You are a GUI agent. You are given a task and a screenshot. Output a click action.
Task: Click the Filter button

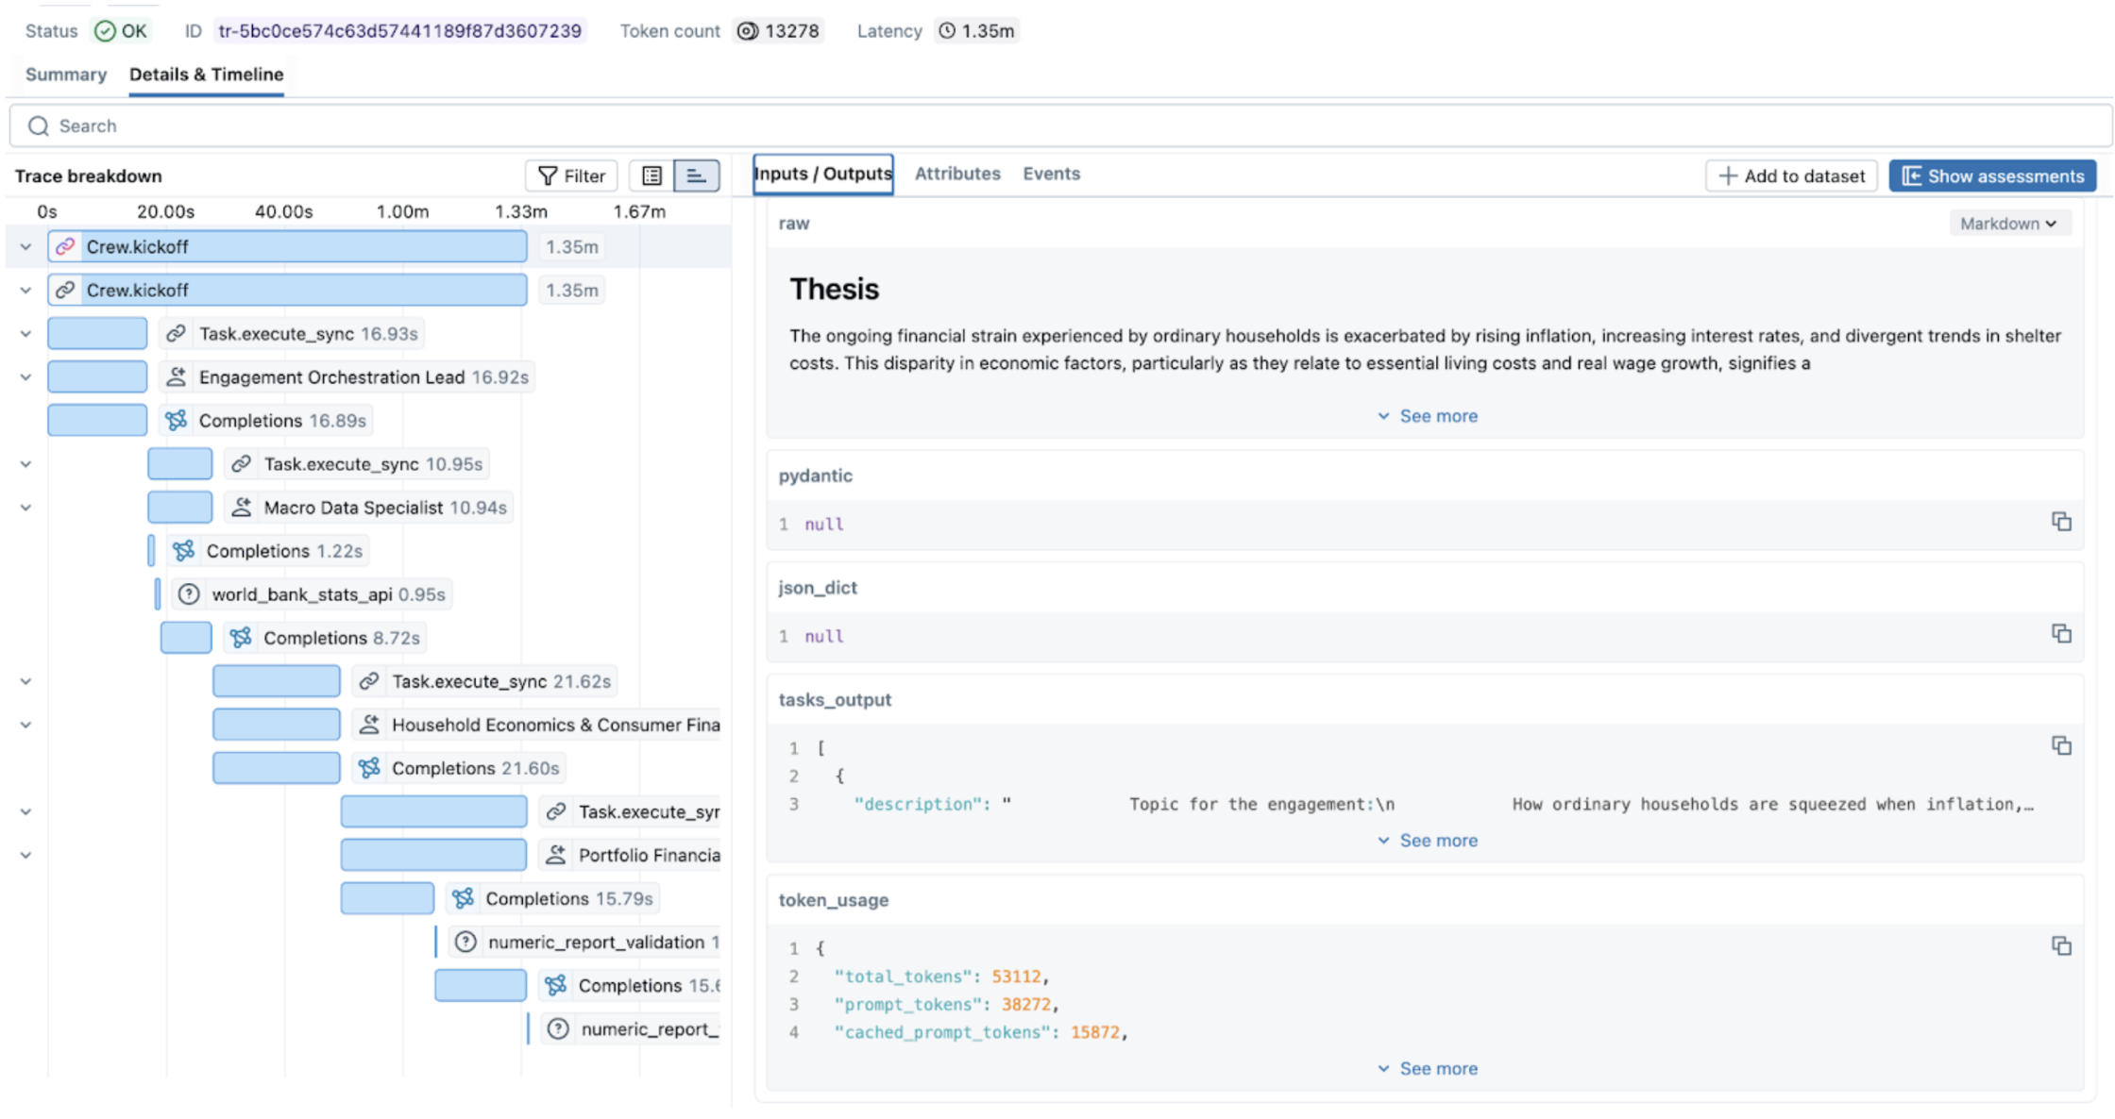point(571,175)
